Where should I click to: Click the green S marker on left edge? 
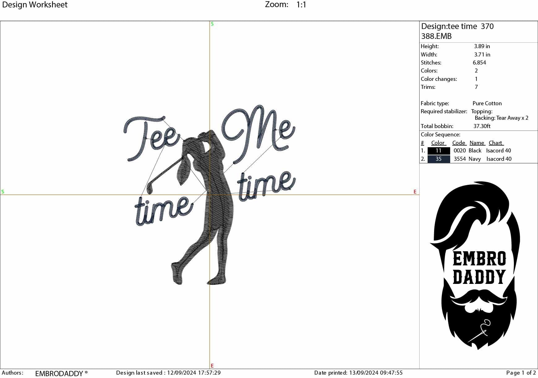[x=2, y=192]
